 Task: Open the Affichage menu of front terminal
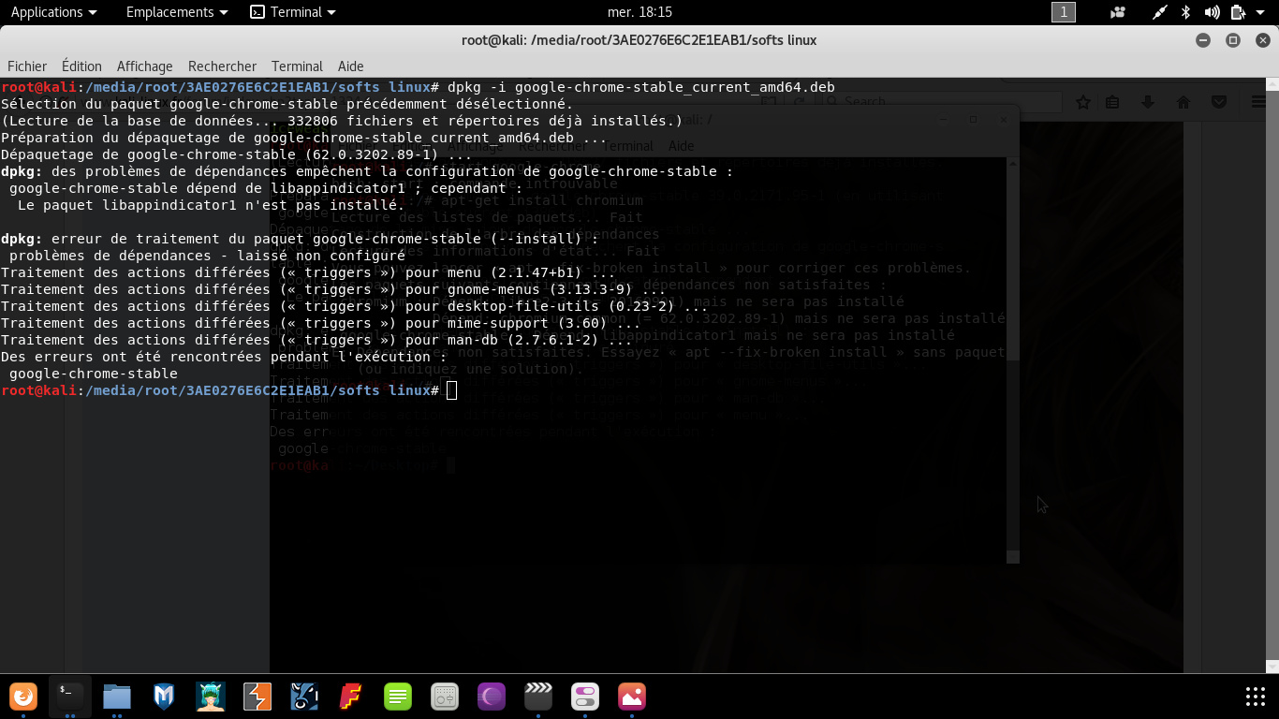(144, 66)
